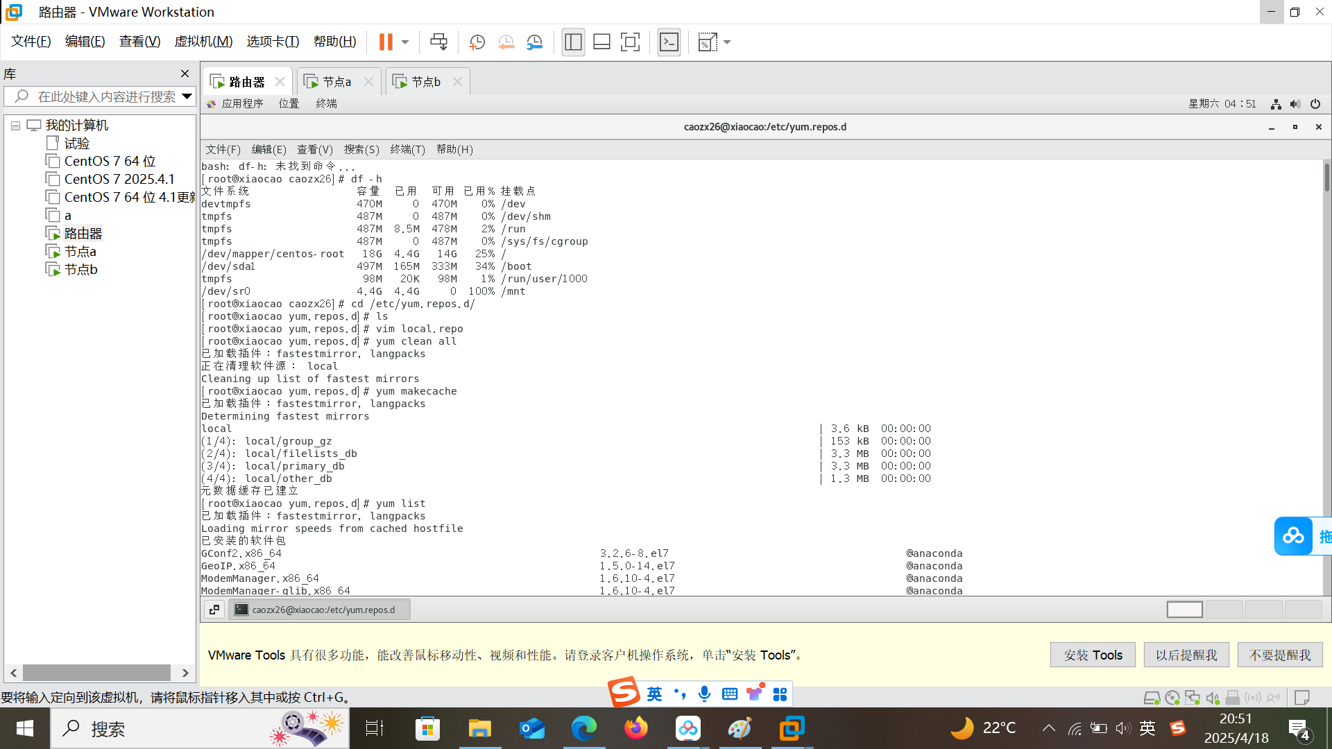Screen dimensions: 1332x749
Task: Click Send Ctrl+Alt+Del toolbar icon
Action: (x=438, y=42)
